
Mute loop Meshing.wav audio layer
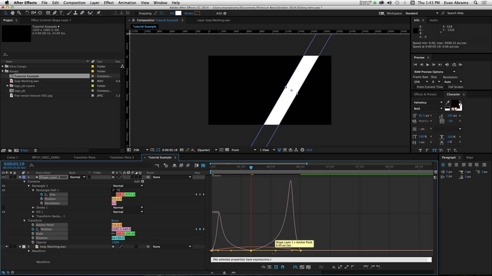pyautogui.click(x=7, y=246)
